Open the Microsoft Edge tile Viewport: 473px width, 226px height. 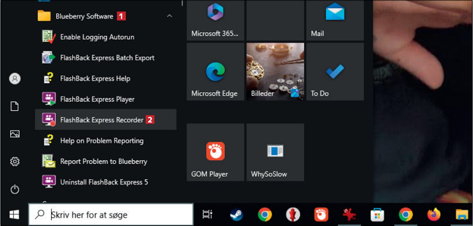click(x=215, y=72)
